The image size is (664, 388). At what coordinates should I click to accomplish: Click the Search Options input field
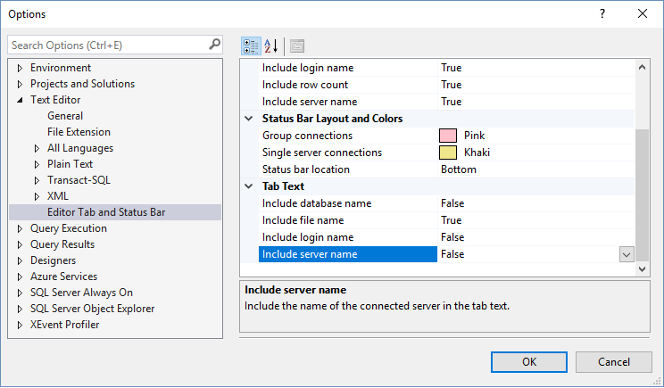point(107,45)
